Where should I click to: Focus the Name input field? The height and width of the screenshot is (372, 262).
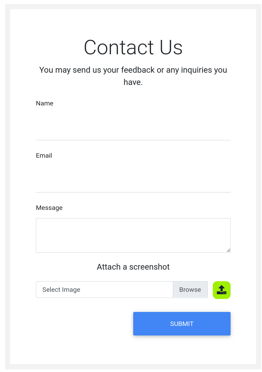tap(133, 130)
